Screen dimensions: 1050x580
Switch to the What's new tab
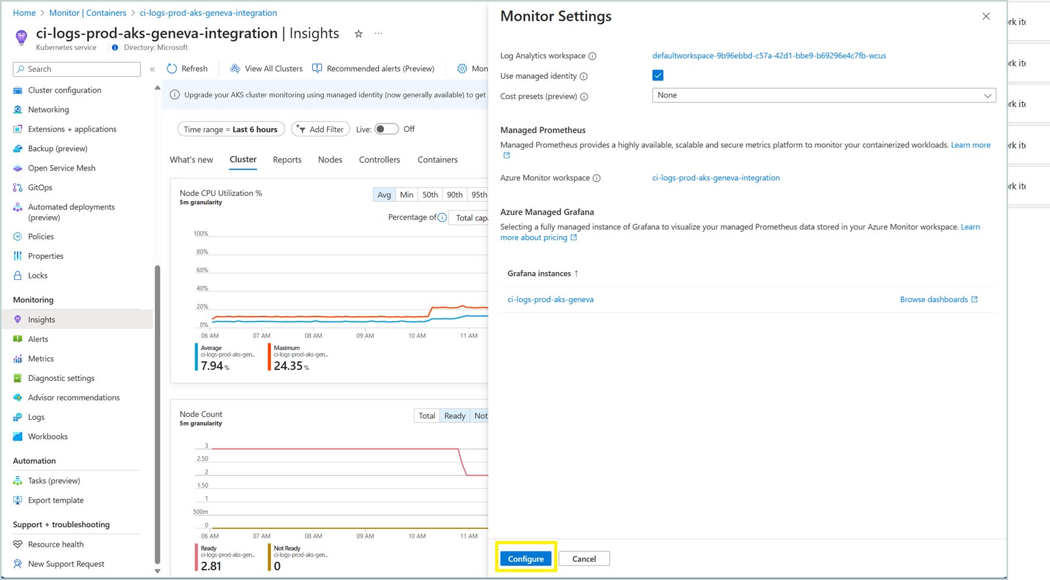(x=191, y=159)
